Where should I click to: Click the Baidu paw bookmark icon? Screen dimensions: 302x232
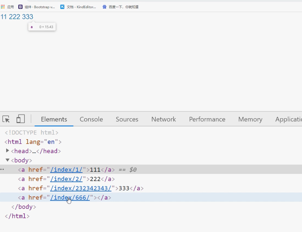click(105, 7)
